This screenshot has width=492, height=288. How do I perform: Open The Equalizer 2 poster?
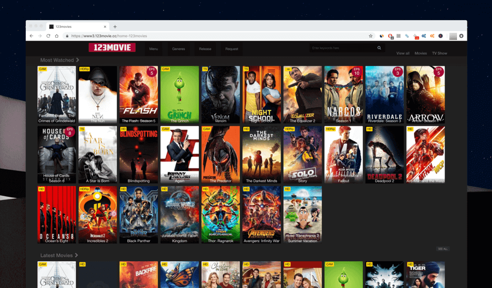click(302, 95)
